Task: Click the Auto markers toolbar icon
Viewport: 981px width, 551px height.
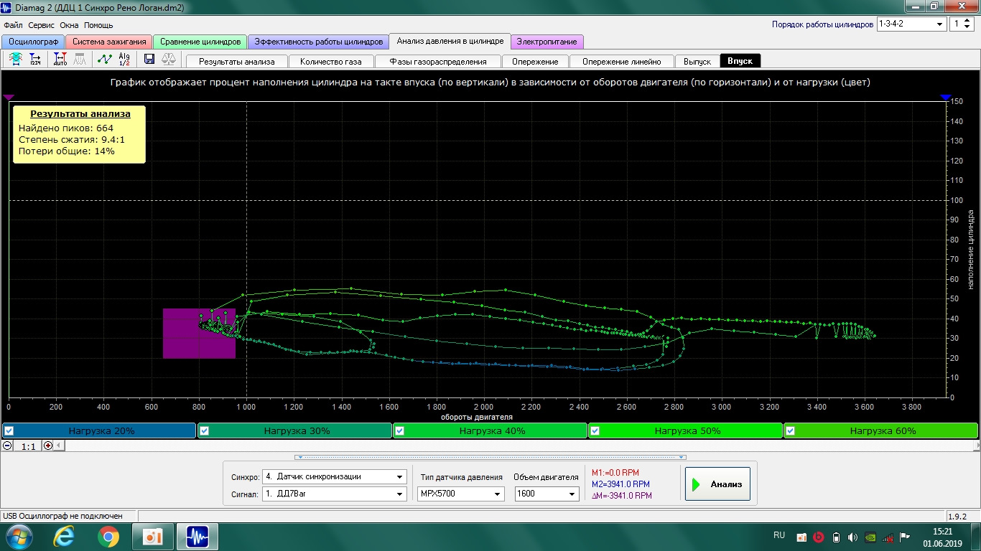Action: point(60,60)
